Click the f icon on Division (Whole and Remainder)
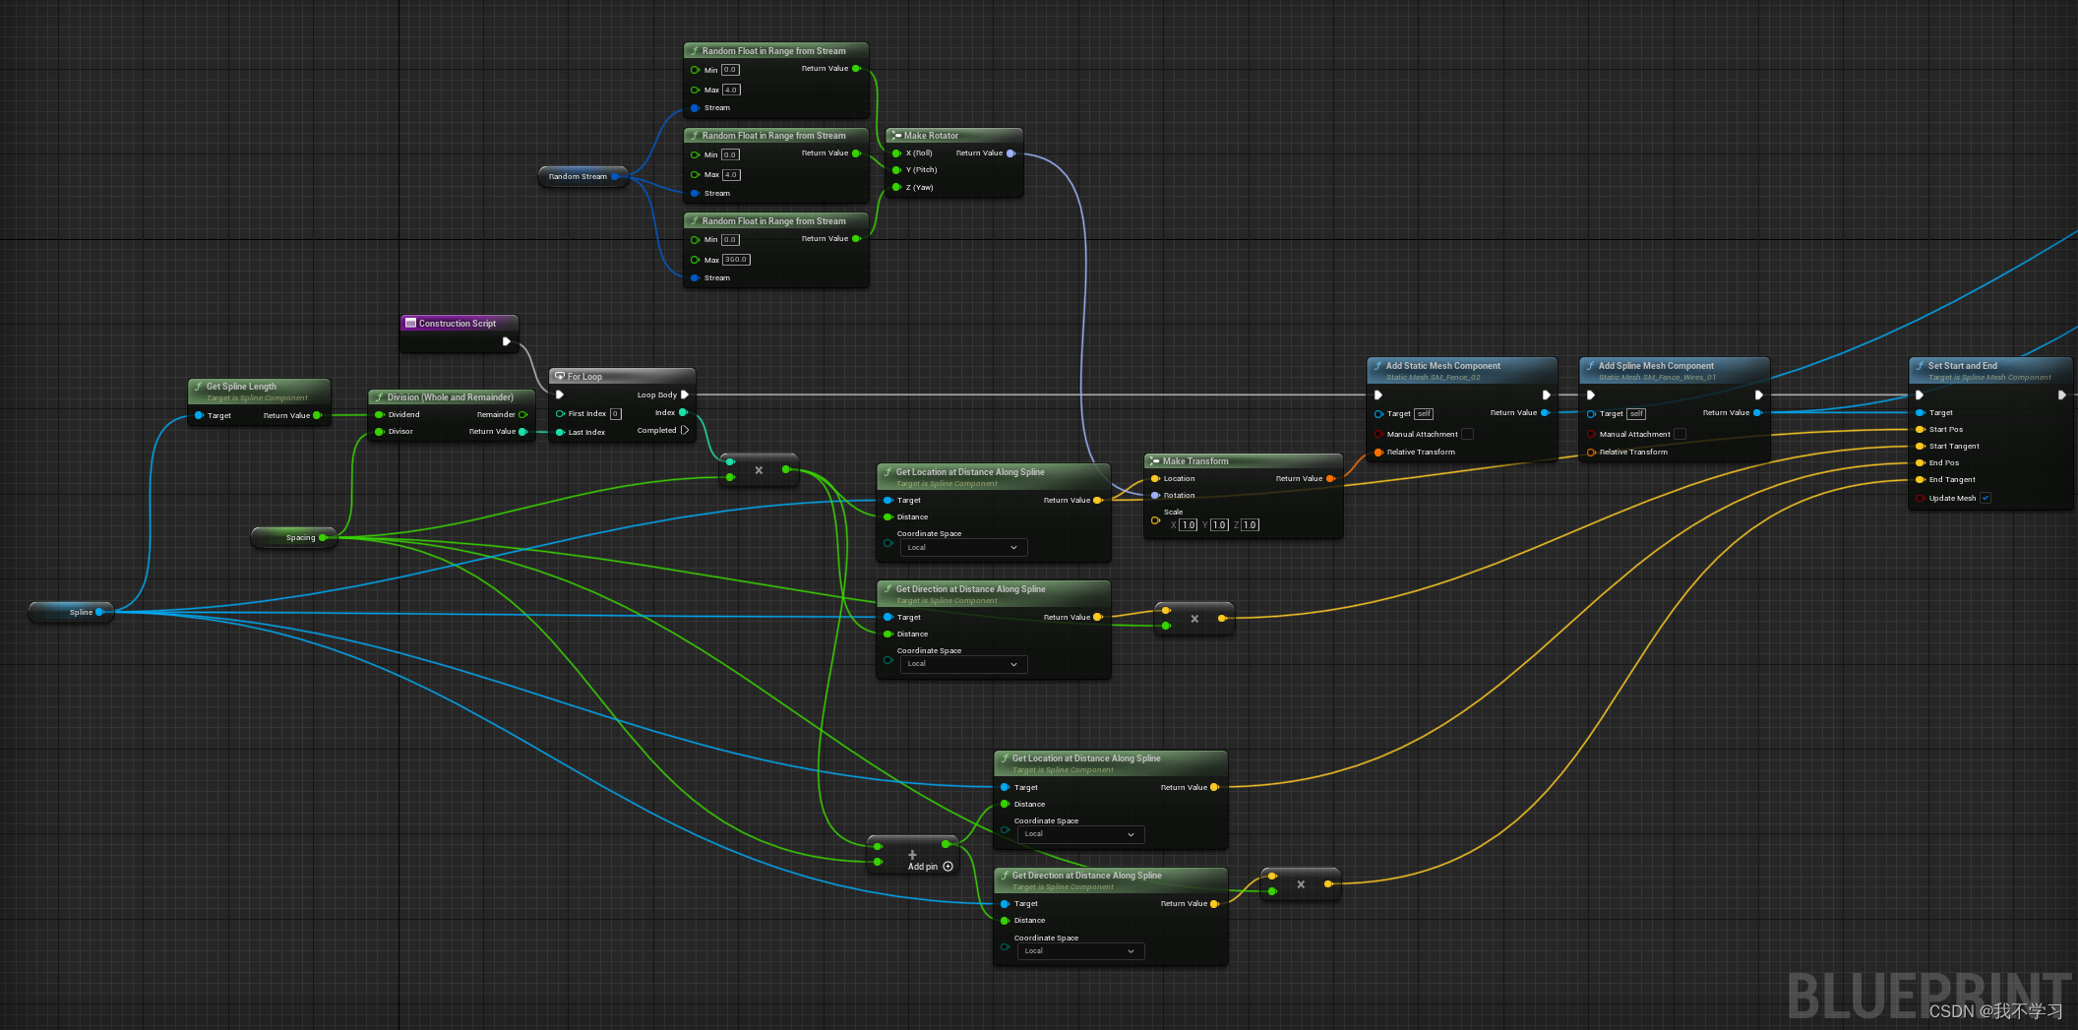The width and height of the screenshot is (2078, 1030). [379, 396]
